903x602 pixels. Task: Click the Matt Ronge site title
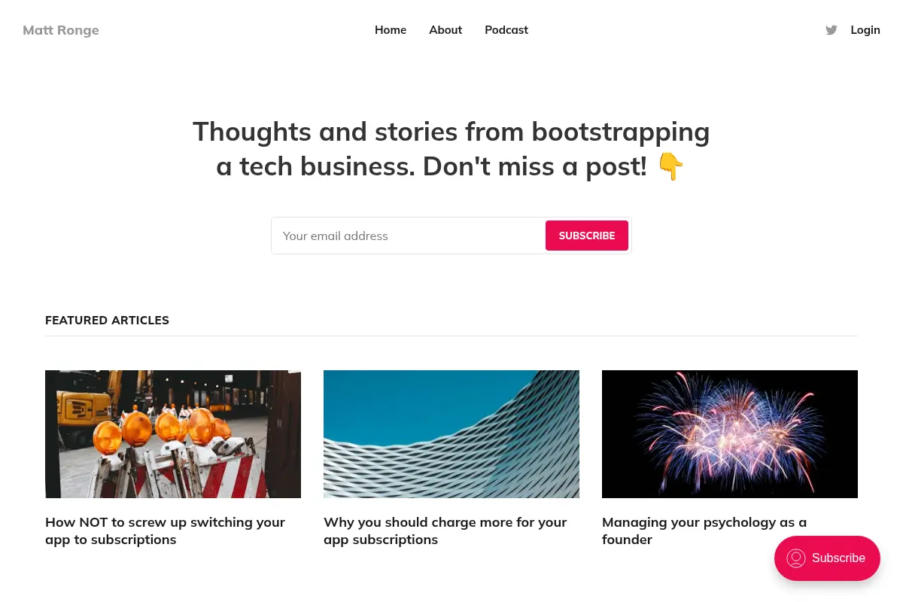pyautogui.click(x=61, y=30)
